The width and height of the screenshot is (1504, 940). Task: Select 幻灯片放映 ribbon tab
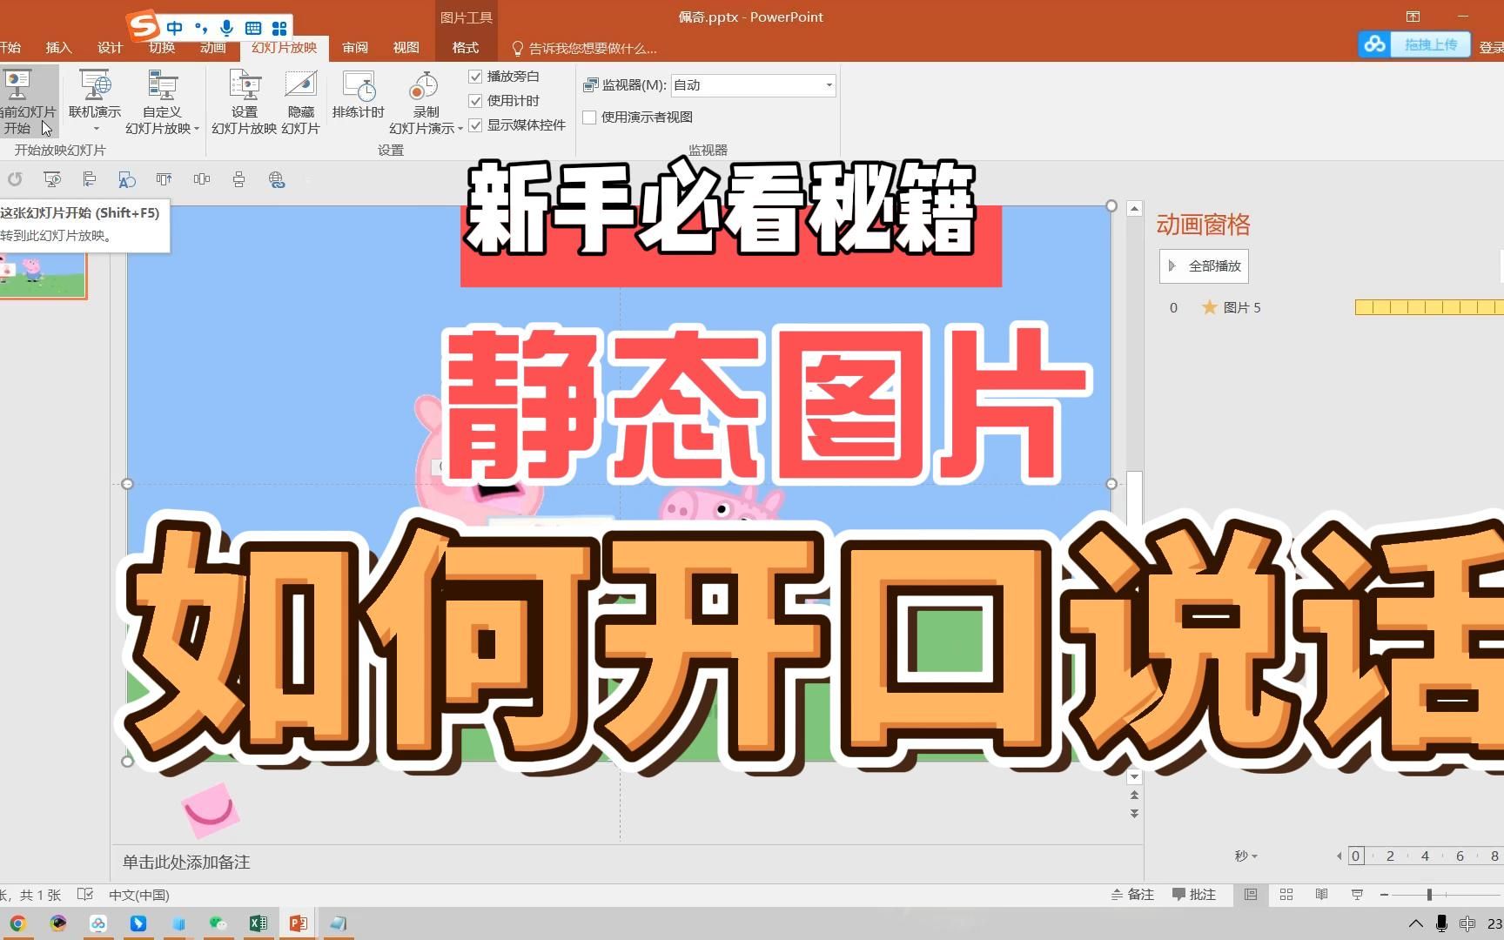pyautogui.click(x=285, y=48)
